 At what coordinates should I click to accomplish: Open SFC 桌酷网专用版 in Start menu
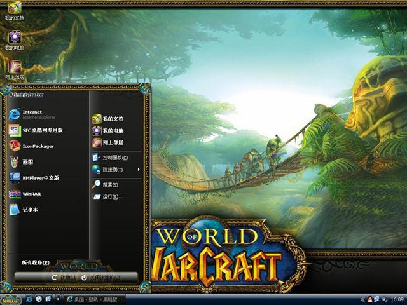(36, 130)
